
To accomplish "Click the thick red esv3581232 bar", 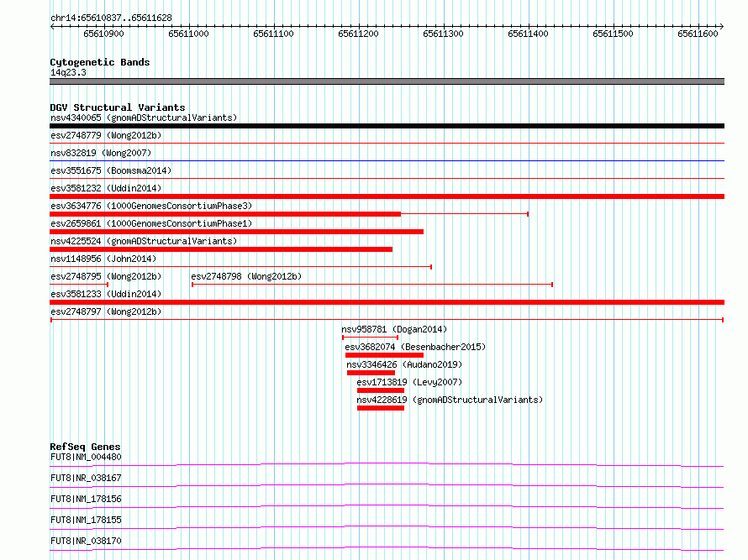I will 387,196.
